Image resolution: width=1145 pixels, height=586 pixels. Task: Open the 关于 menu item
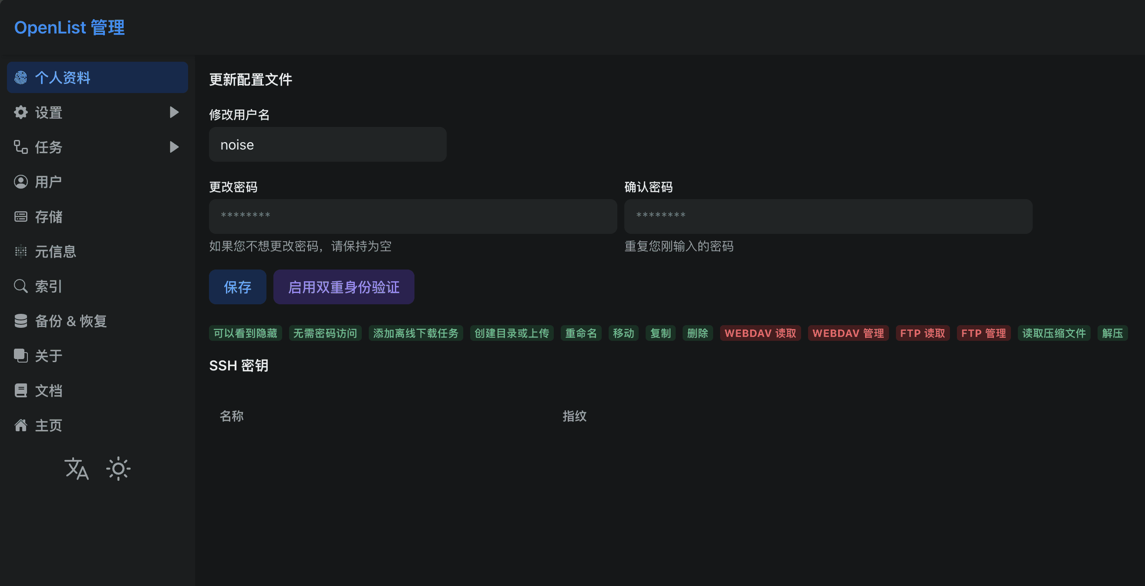(x=48, y=356)
